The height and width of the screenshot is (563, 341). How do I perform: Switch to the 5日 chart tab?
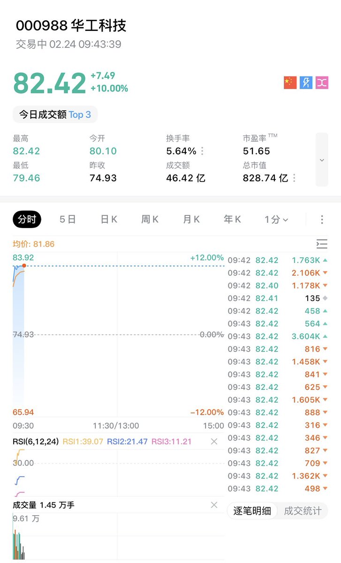pos(68,220)
